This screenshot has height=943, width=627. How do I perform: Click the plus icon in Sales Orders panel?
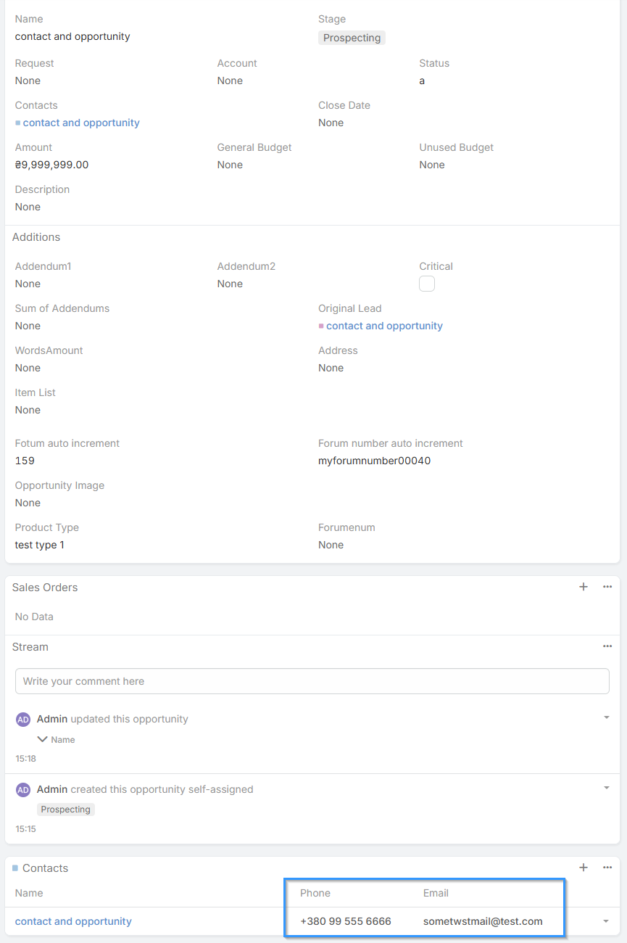pos(584,587)
